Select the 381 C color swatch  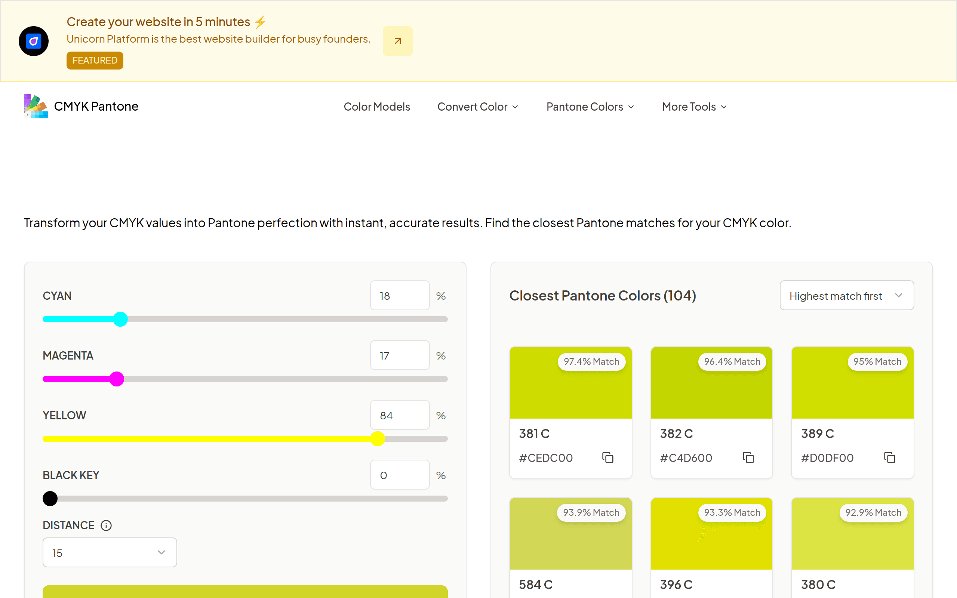click(x=570, y=383)
